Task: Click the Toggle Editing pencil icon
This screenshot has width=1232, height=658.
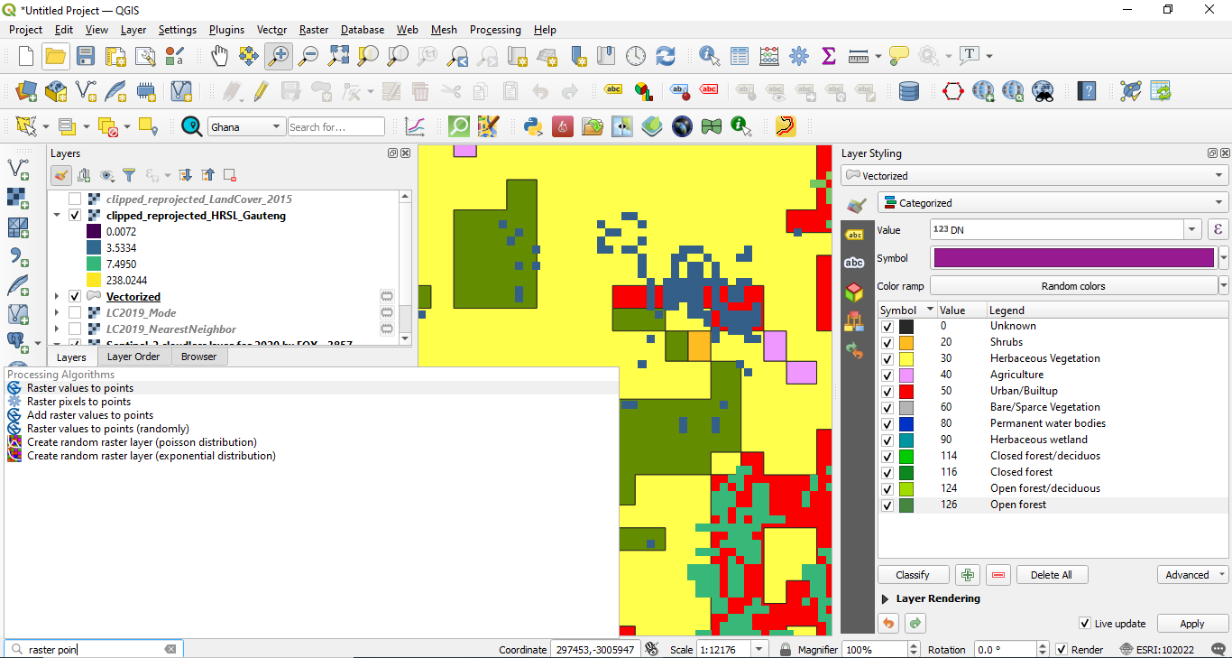Action: click(x=261, y=91)
